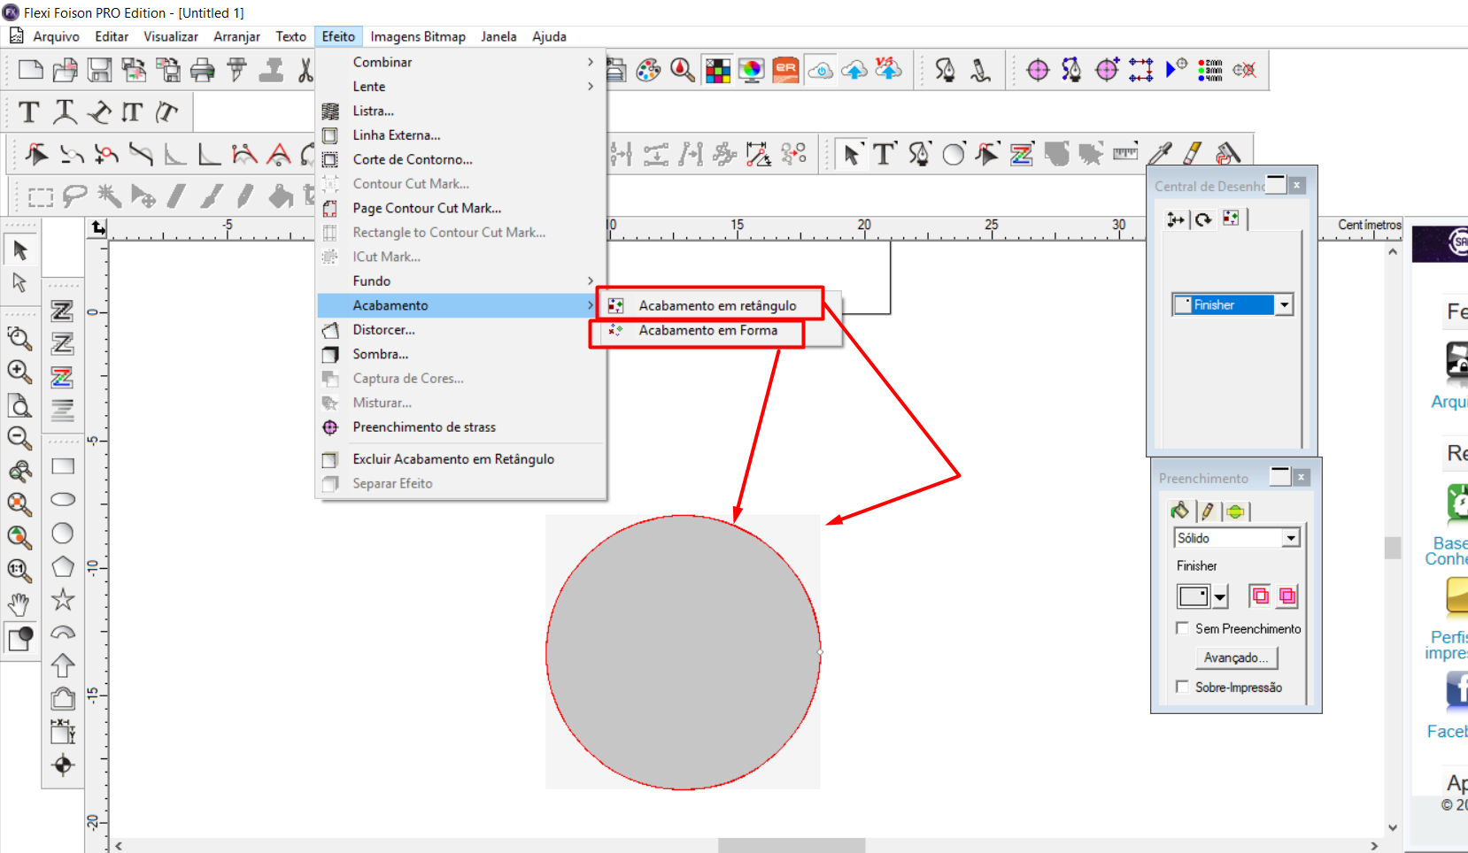Click the cloud power icon
Screen dimensions: 1468x853
coord(821,70)
